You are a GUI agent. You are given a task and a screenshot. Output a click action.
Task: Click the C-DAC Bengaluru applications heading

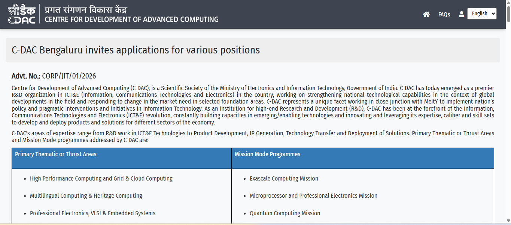136,50
